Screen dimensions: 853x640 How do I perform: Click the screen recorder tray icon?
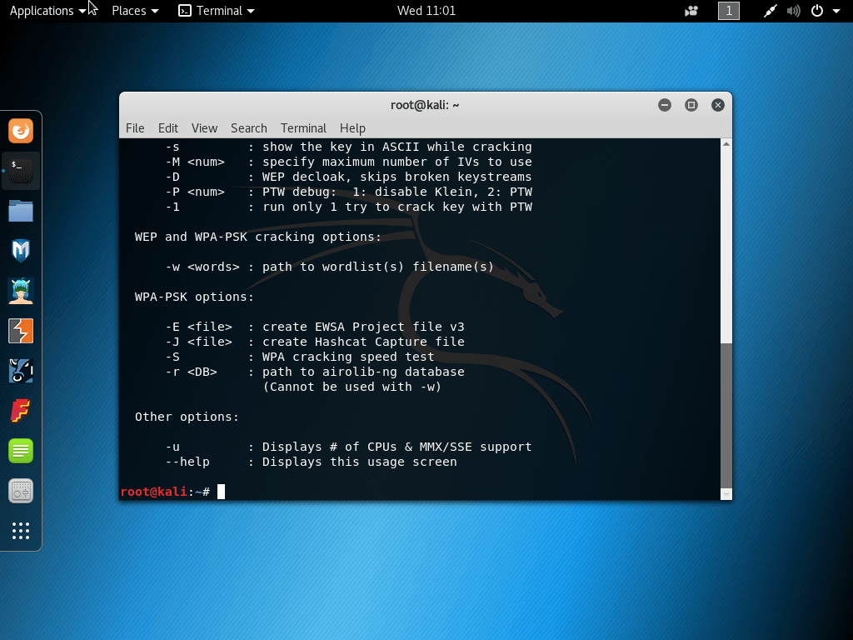click(x=691, y=11)
